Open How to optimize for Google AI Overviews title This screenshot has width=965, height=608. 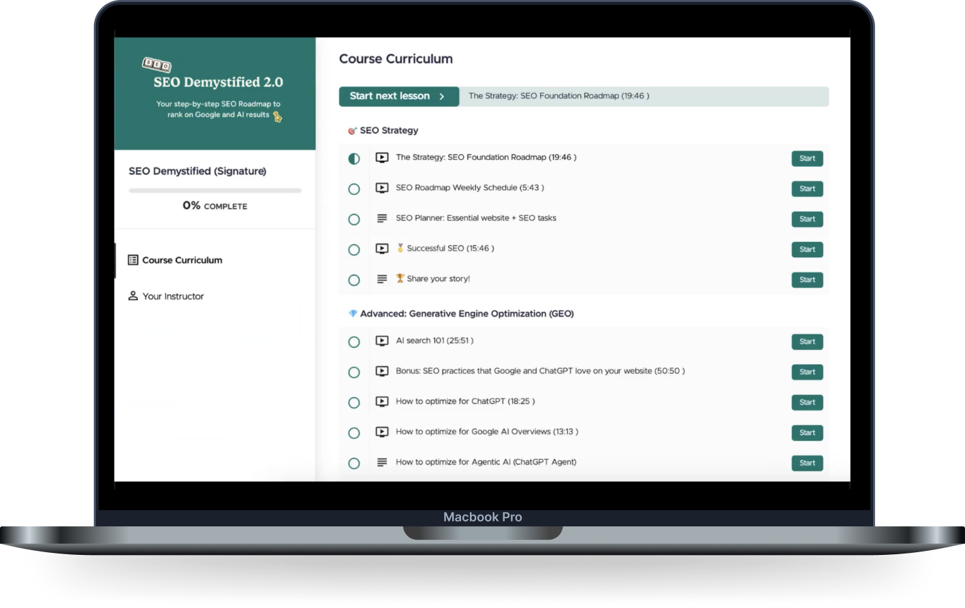(487, 432)
